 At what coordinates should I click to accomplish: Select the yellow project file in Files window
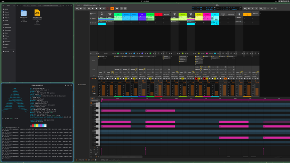point(37,13)
